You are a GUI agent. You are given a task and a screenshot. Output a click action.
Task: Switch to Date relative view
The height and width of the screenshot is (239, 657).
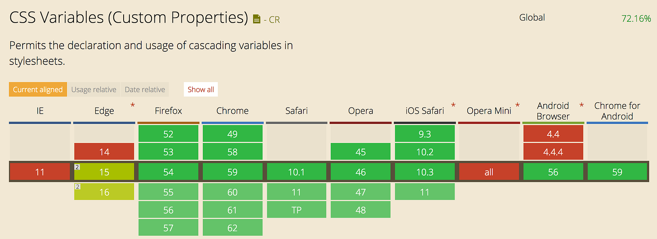point(145,90)
